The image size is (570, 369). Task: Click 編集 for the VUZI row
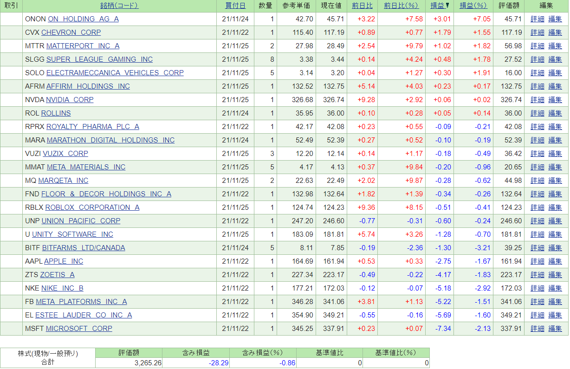[555, 154]
